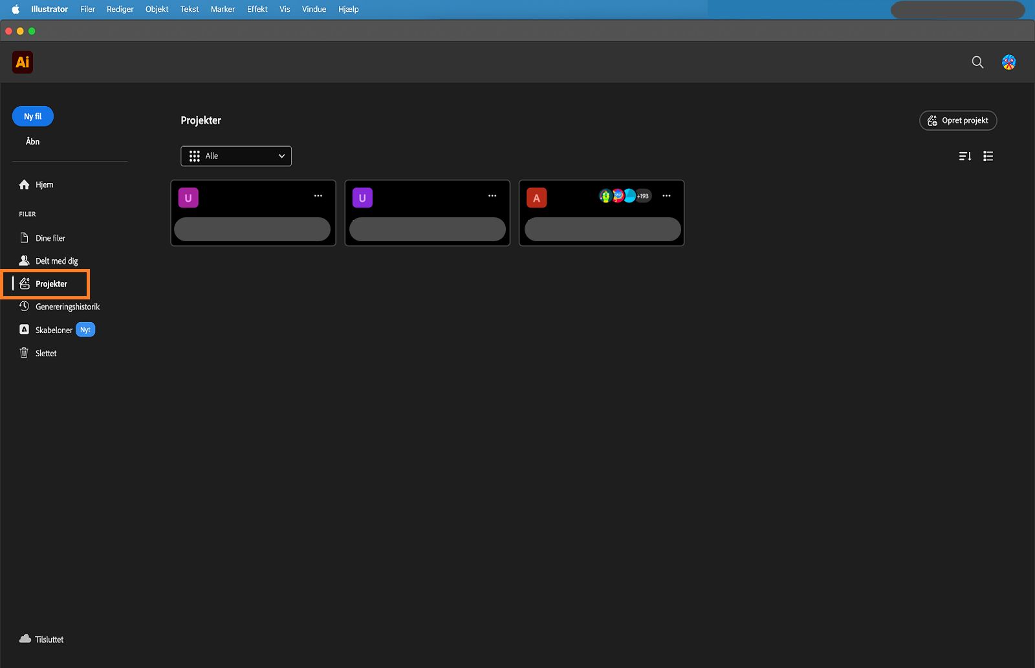The height and width of the screenshot is (668, 1035).
Task: Open the A project card name
Action: click(603, 229)
